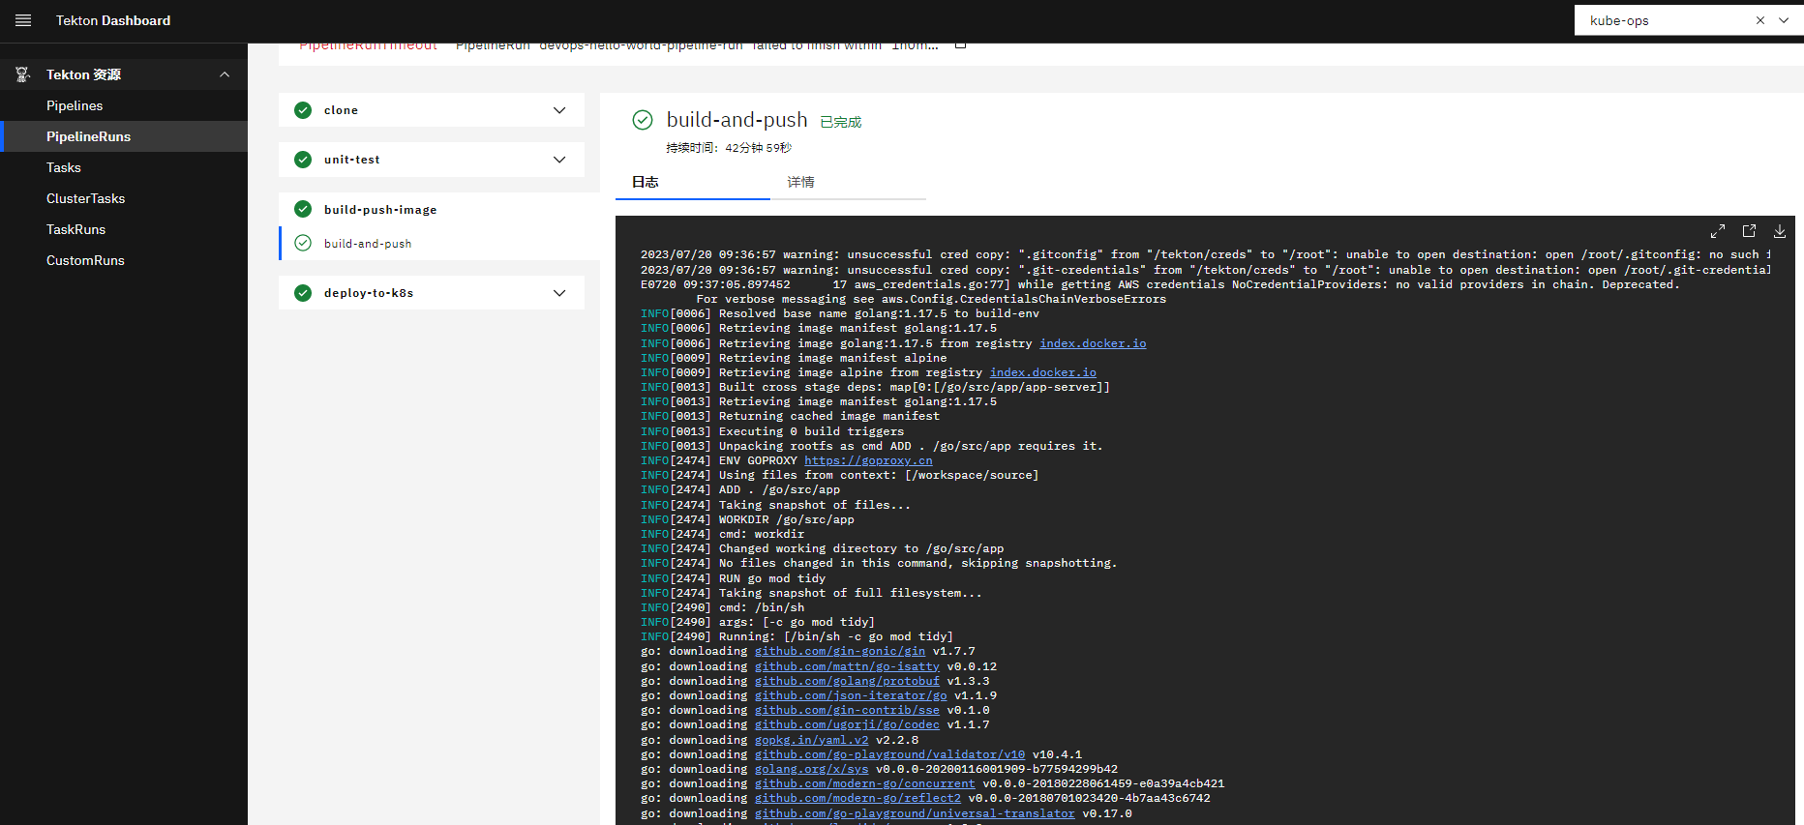
Task: Open logs in a new window
Action: click(x=1749, y=231)
